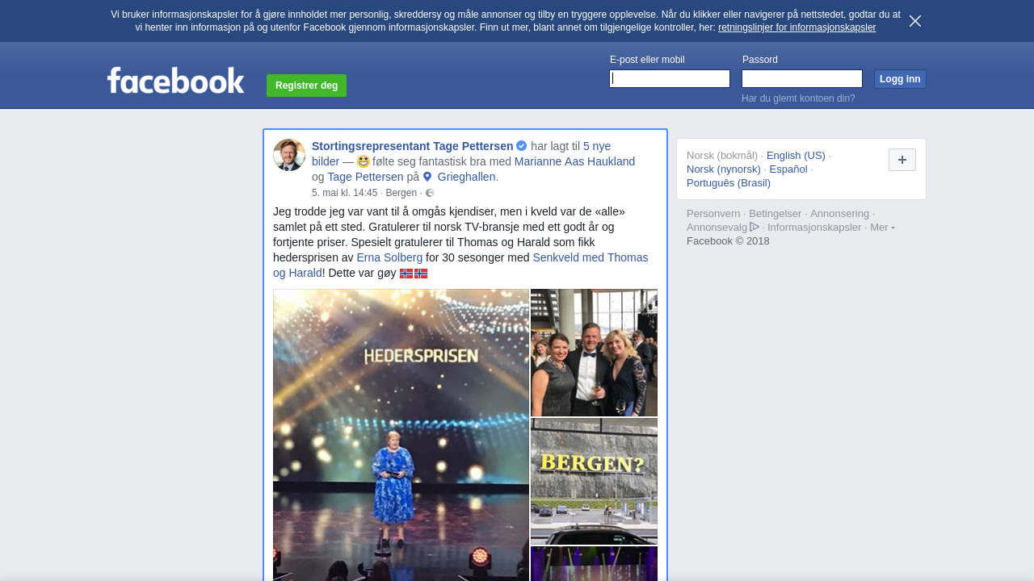
Task: Focus the Passord input field
Action: click(x=802, y=78)
